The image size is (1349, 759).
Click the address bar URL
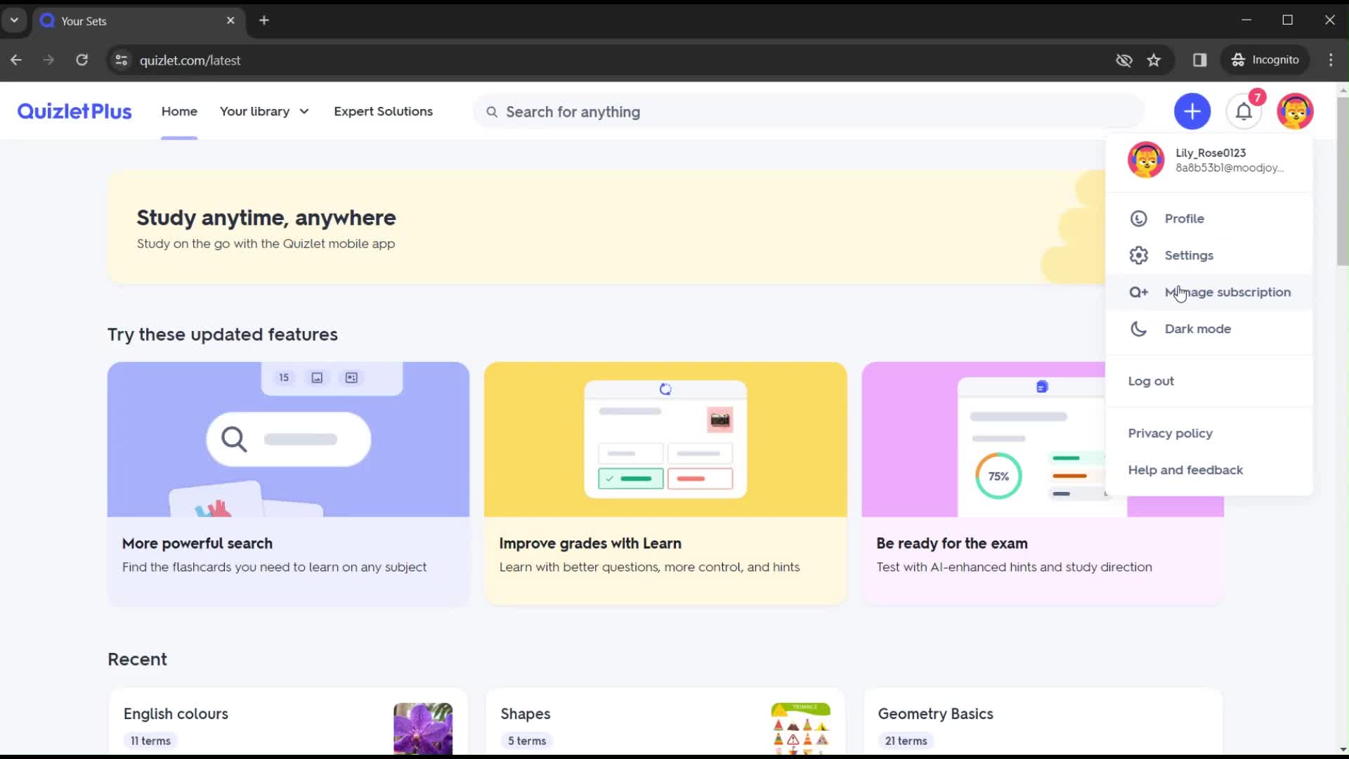(190, 60)
